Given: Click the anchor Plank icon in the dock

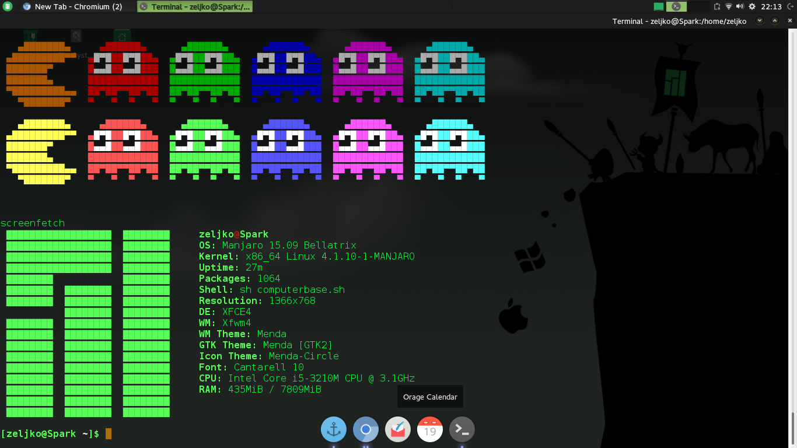Looking at the screenshot, I should tap(334, 430).
